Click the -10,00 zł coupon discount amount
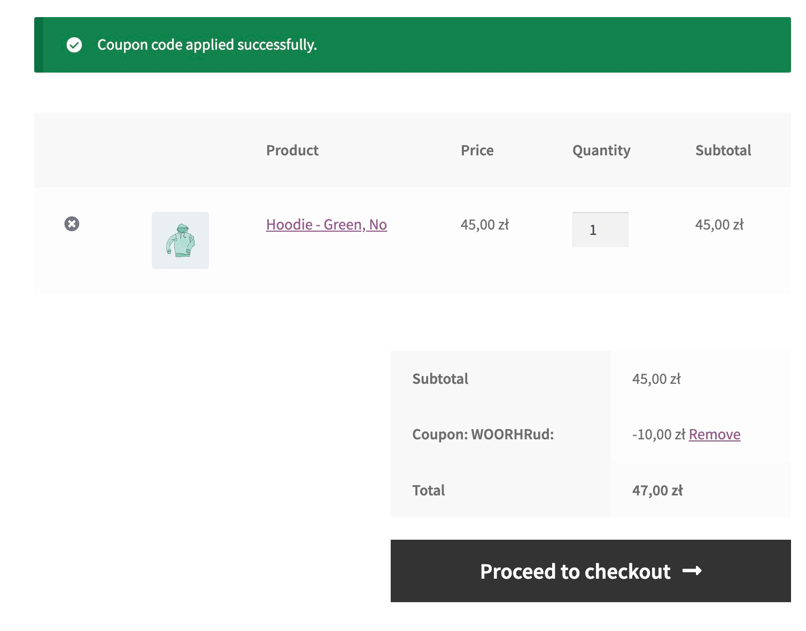This screenshot has height=631, width=806. pyautogui.click(x=658, y=435)
